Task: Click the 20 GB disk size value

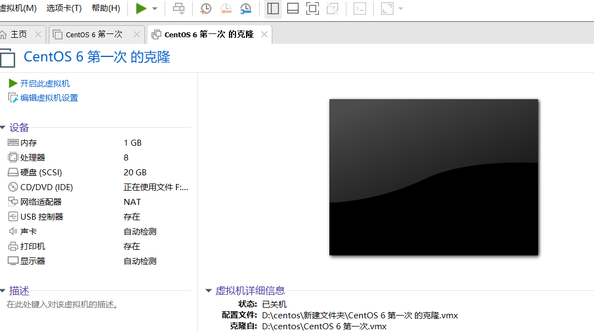Action: coord(135,173)
